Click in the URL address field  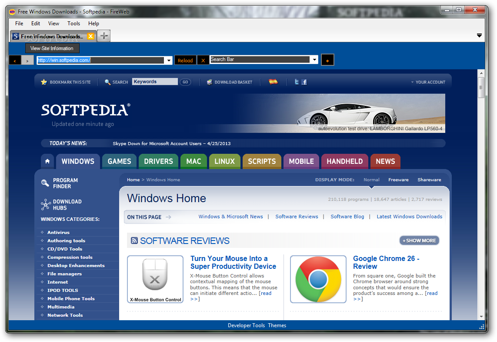(x=101, y=60)
